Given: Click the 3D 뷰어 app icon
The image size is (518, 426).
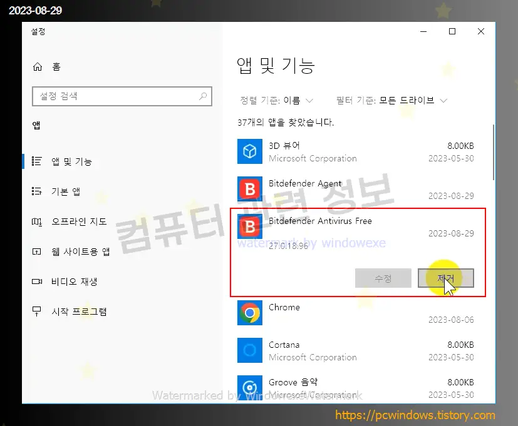Looking at the screenshot, I should coord(250,151).
